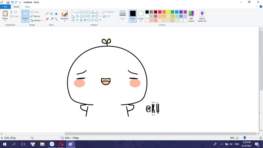The image size is (263, 148).
Task: Choose the Six-point star shape
Action: (x=85, y=20)
